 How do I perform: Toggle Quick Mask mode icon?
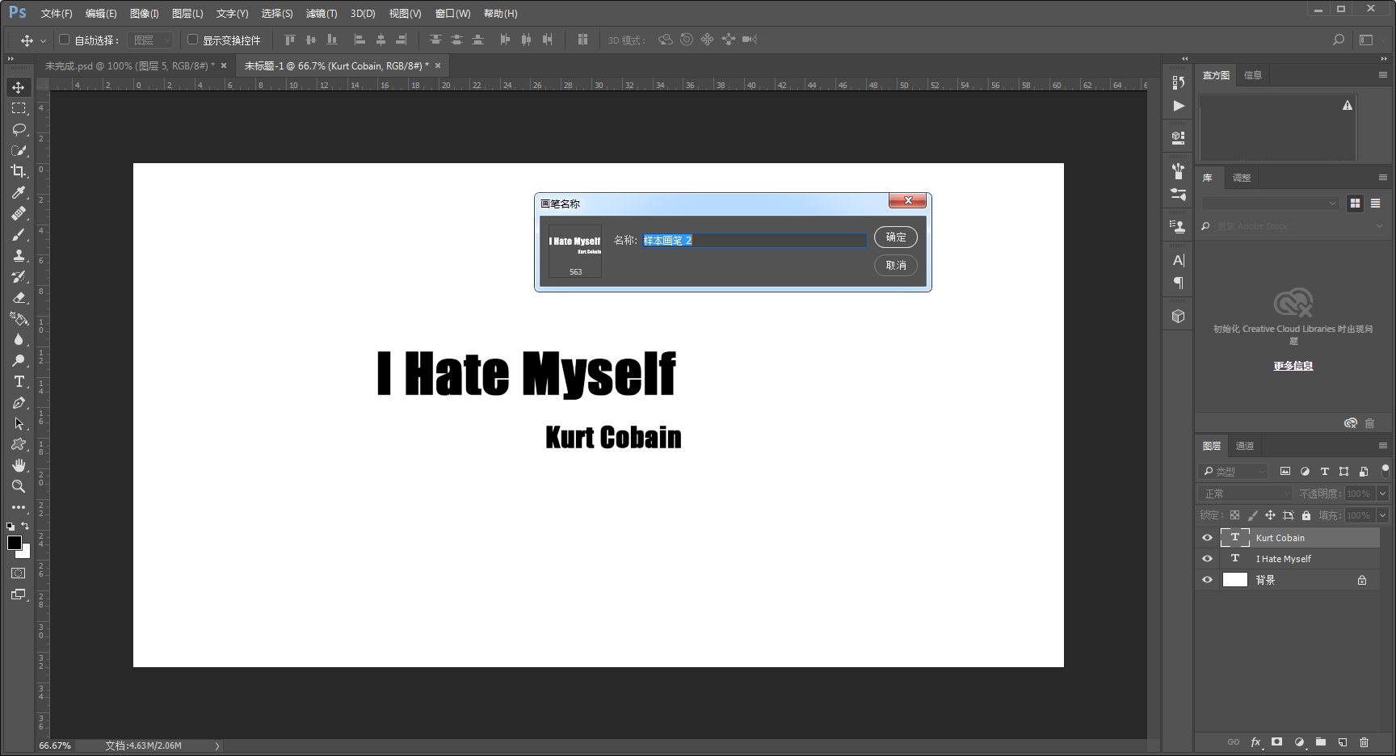pos(19,573)
